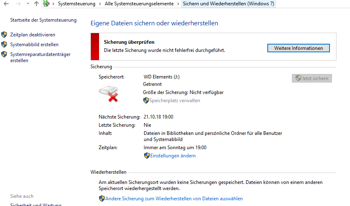The height and width of the screenshot is (206, 350).
Task: Click shield icon beside Andere Sicherung link
Action: (x=102, y=198)
